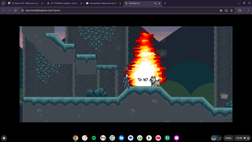The height and width of the screenshot is (142, 252).
Task: Open Spotify from the shelf
Action: (x=94, y=138)
